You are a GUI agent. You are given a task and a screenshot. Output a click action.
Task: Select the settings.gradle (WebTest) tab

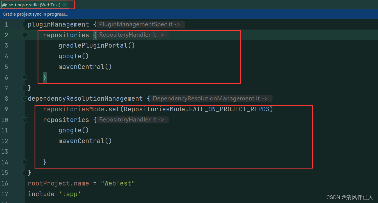coord(35,5)
